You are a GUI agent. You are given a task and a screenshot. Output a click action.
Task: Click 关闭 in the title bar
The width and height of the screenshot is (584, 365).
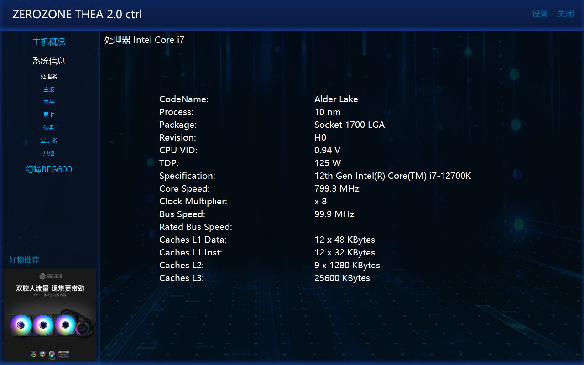[565, 14]
